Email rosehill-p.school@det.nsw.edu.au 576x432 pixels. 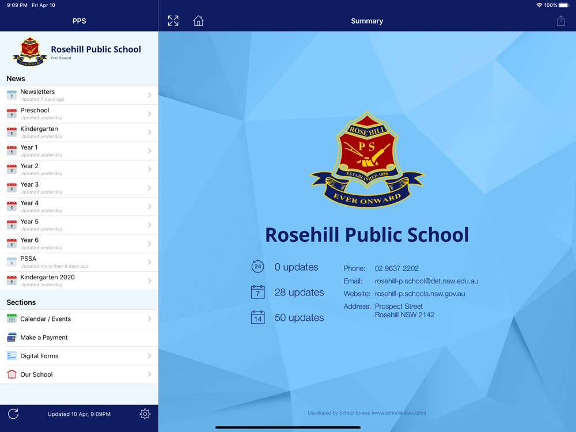click(426, 281)
